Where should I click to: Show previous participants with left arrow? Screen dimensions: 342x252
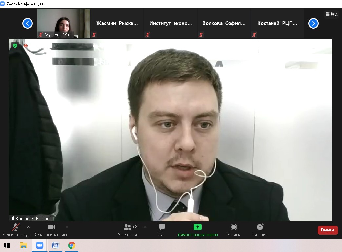(28, 23)
